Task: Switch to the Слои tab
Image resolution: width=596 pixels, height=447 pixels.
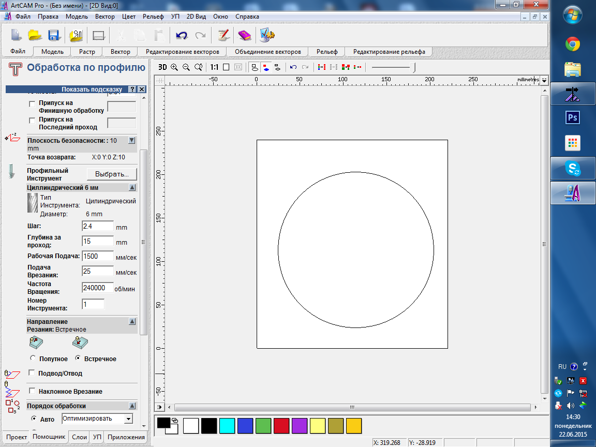Action: [79, 437]
